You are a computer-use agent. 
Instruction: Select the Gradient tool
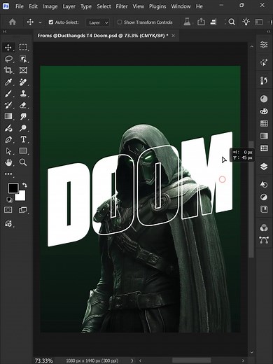8,116
